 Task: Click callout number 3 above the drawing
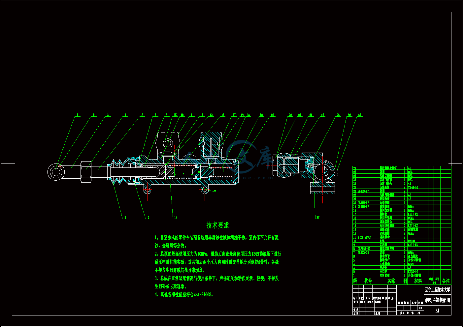click(x=108, y=115)
